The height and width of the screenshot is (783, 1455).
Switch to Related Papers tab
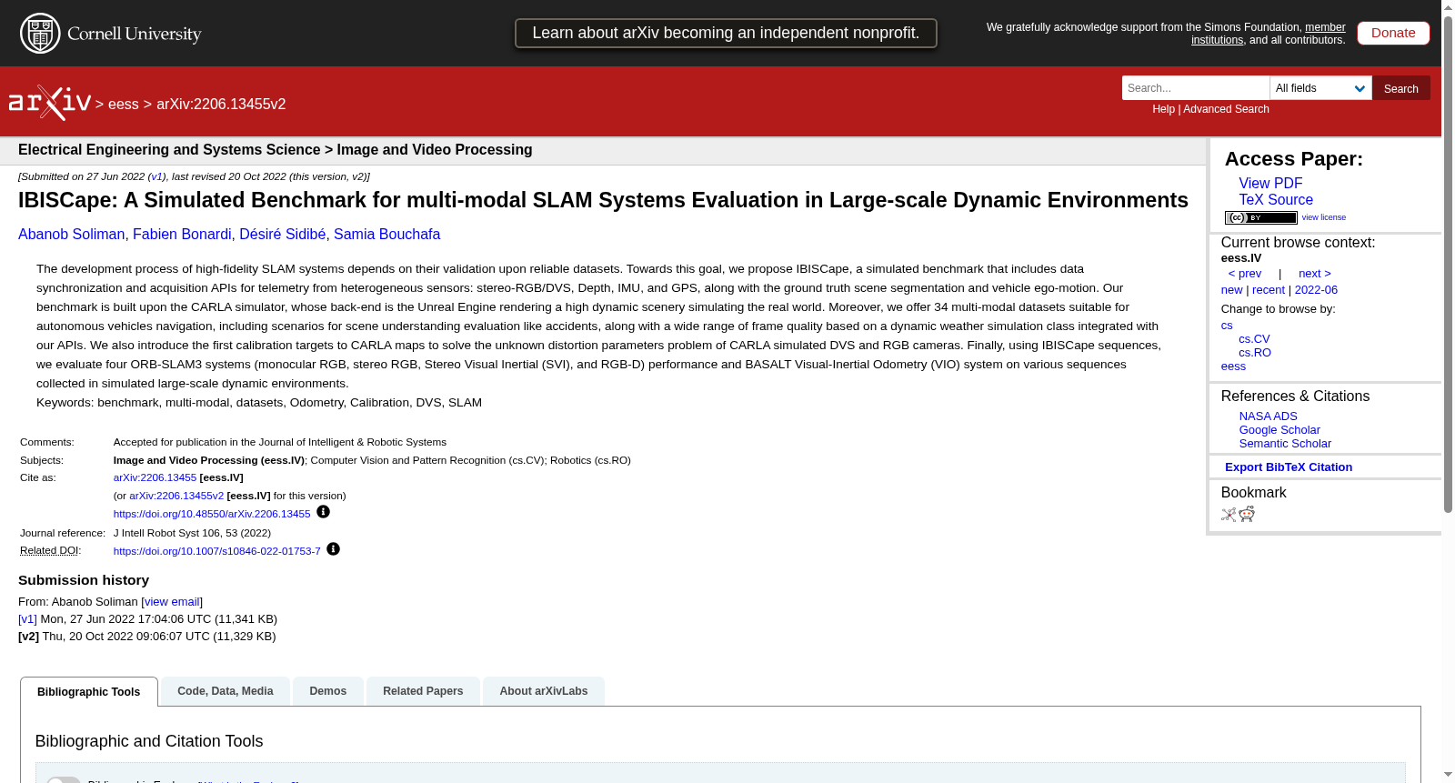(423, 691)
